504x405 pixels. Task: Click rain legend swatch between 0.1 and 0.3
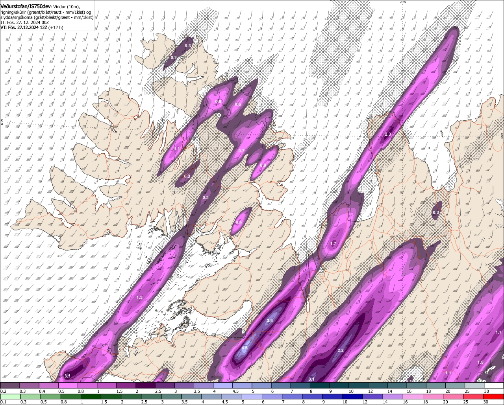click(10, 396)
